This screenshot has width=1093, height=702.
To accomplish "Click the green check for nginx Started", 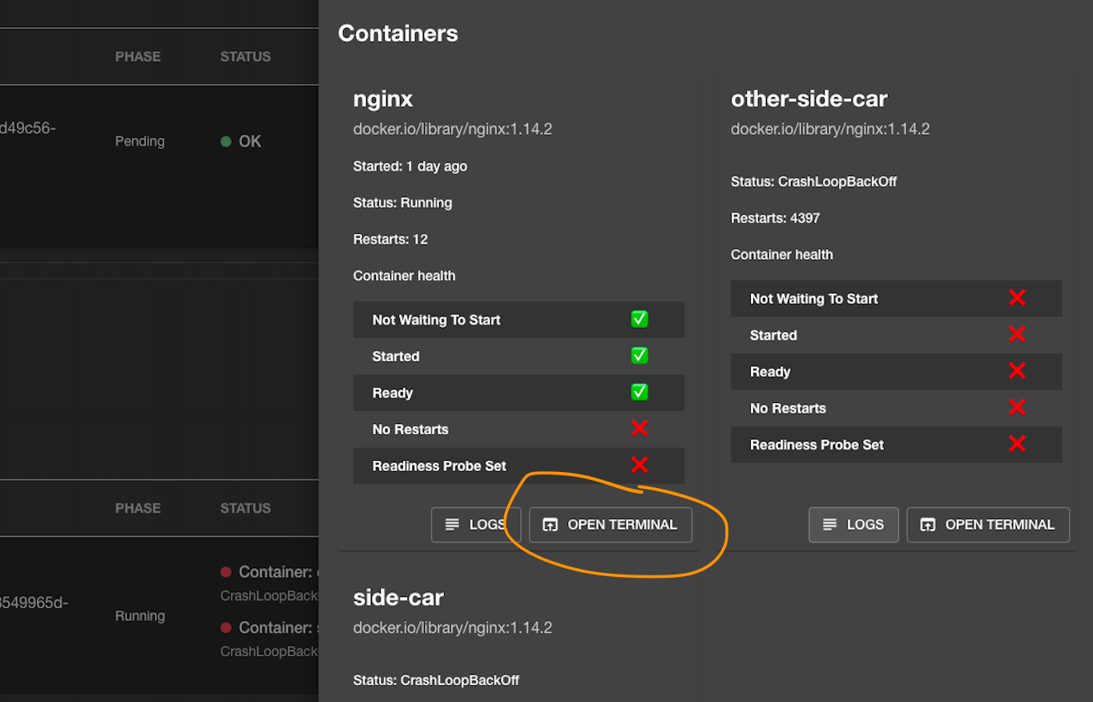I will [639, 355].
